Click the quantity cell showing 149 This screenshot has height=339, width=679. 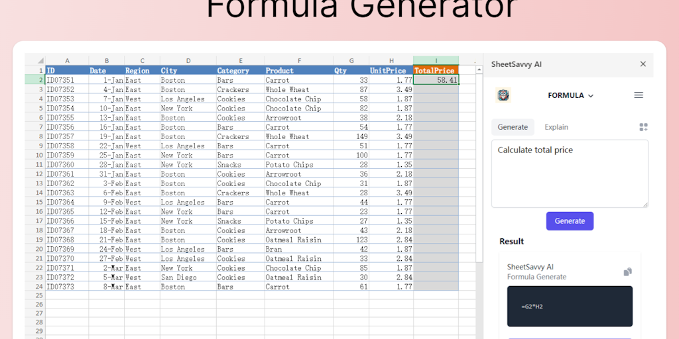click(351, 136)
